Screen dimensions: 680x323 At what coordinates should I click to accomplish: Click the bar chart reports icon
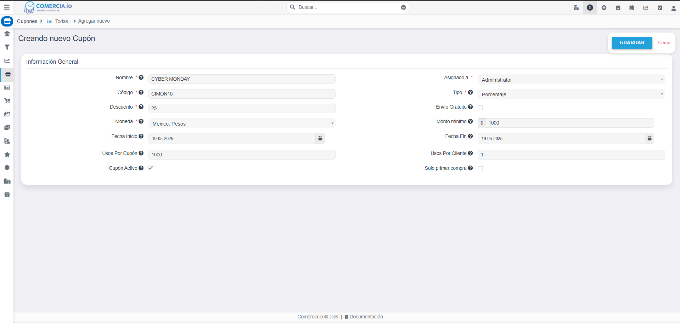(x=646, y=7)
